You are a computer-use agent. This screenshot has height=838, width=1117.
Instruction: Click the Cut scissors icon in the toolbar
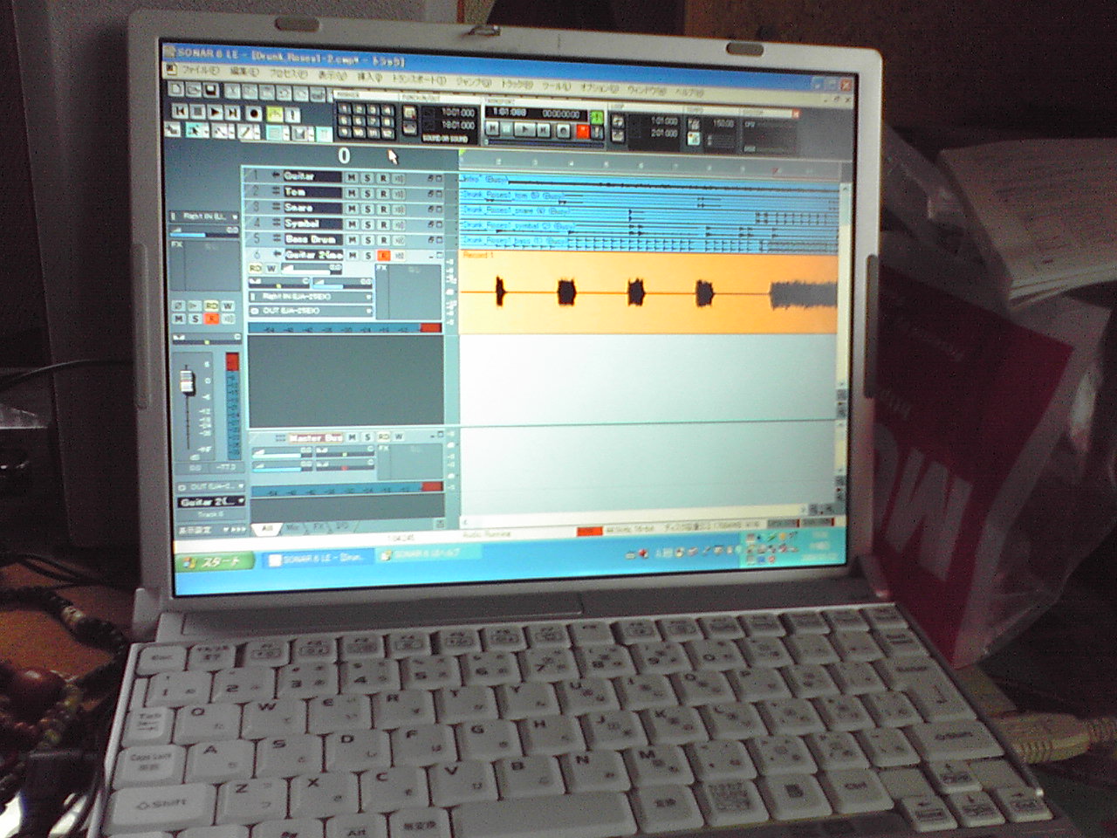click(x=233, y=91)
